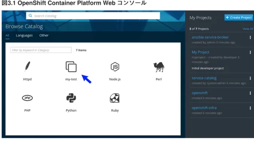Open kebab menu for My Project
The height and width of the screenshot is (142, 254).
(250, 52)
